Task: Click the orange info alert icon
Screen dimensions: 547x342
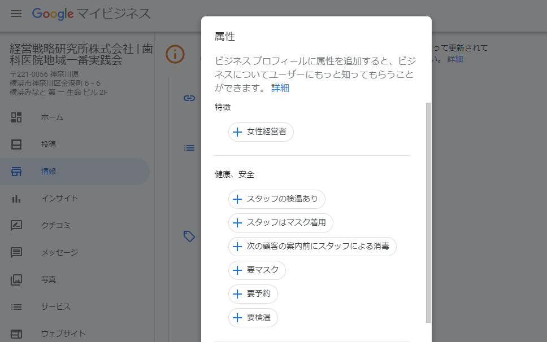Action: click(x=175, y=54)
